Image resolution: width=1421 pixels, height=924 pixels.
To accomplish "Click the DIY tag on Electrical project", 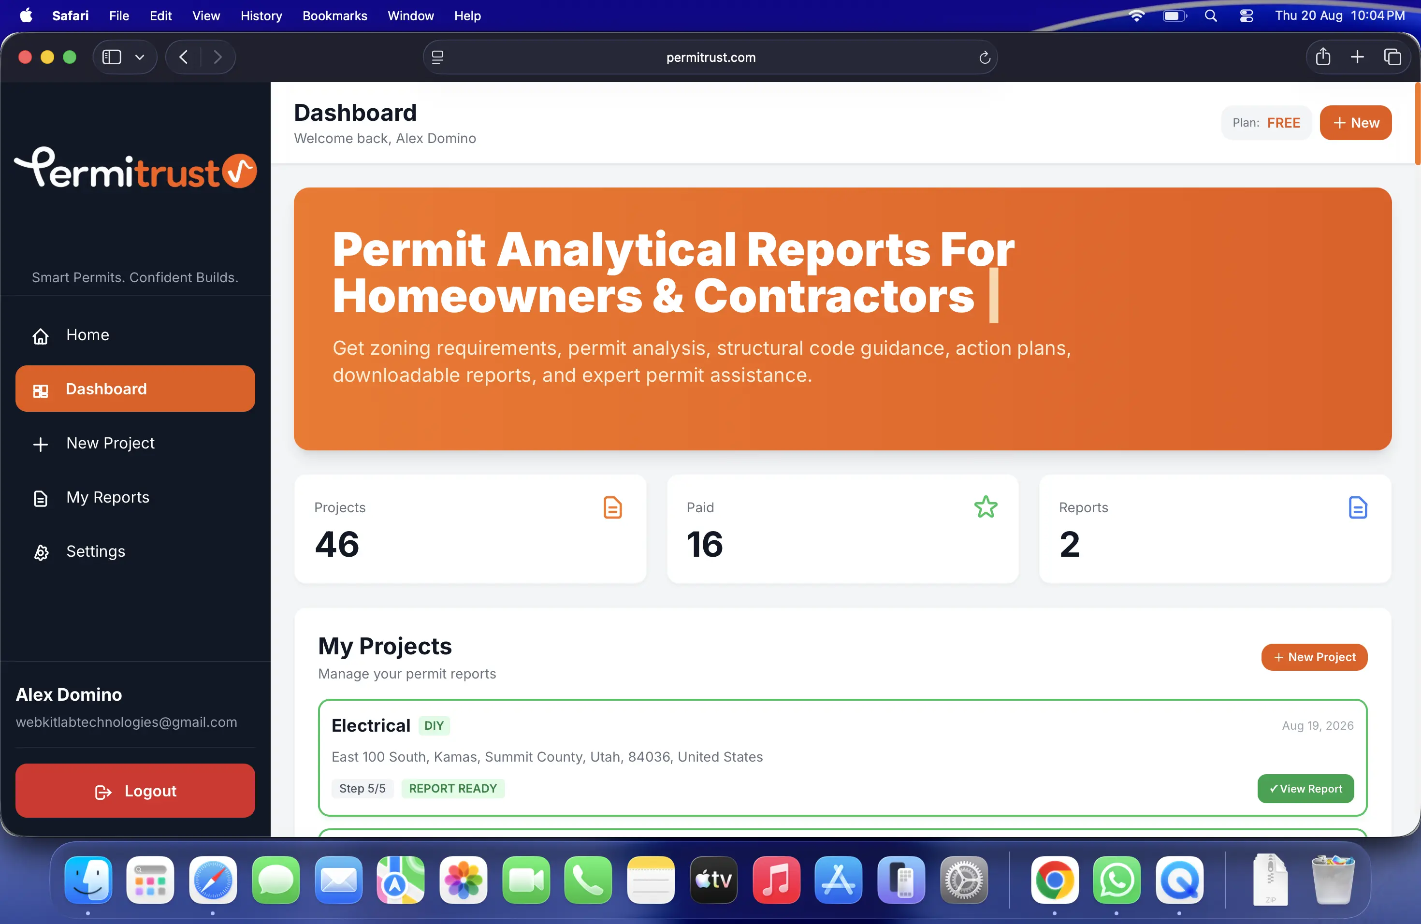I will click(434, 725).
